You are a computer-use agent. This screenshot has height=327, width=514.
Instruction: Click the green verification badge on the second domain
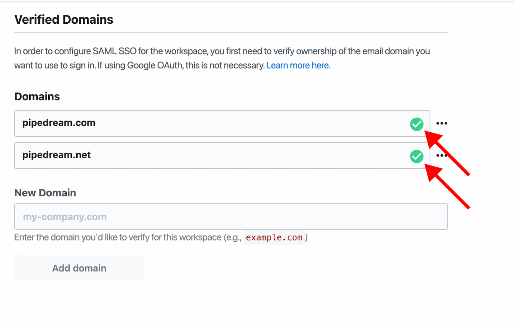pos(416,156)
